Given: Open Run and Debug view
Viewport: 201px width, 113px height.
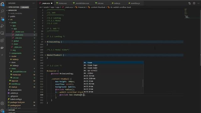Looking at the screenshot, I should click(x=2, y=26).
